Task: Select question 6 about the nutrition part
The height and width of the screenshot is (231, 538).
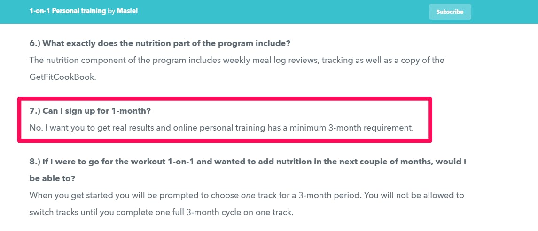Action: [160, 44]
